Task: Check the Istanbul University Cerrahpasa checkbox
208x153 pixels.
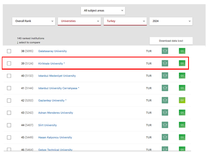Action: (x=9, y=88)
